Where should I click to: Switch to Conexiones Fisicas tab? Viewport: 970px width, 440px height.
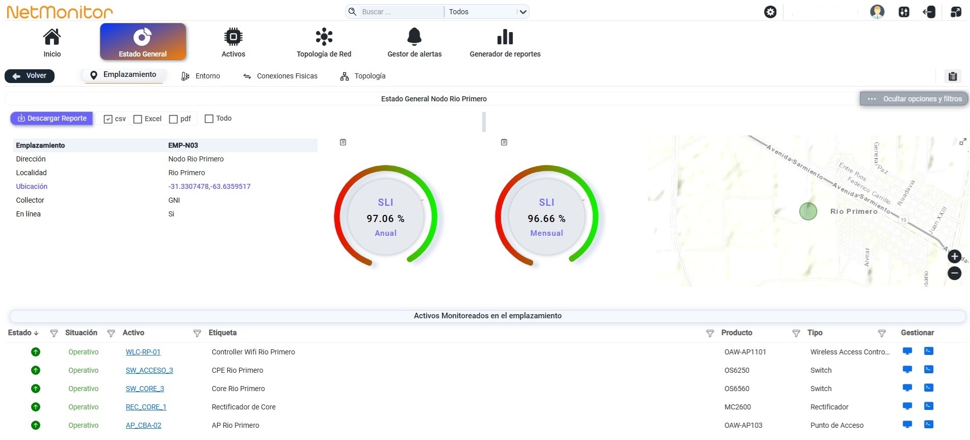pos(280,76)
